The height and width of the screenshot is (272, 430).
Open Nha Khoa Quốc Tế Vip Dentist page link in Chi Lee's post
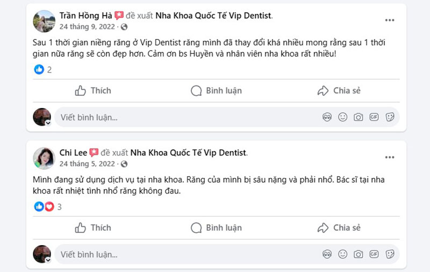point(188,153)
